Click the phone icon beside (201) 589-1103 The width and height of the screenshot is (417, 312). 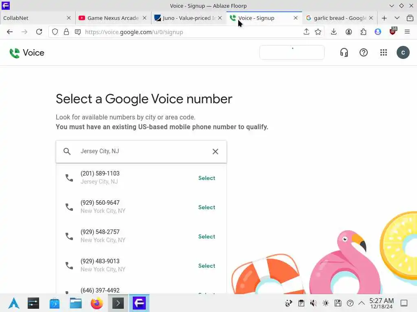coord(69,178)
